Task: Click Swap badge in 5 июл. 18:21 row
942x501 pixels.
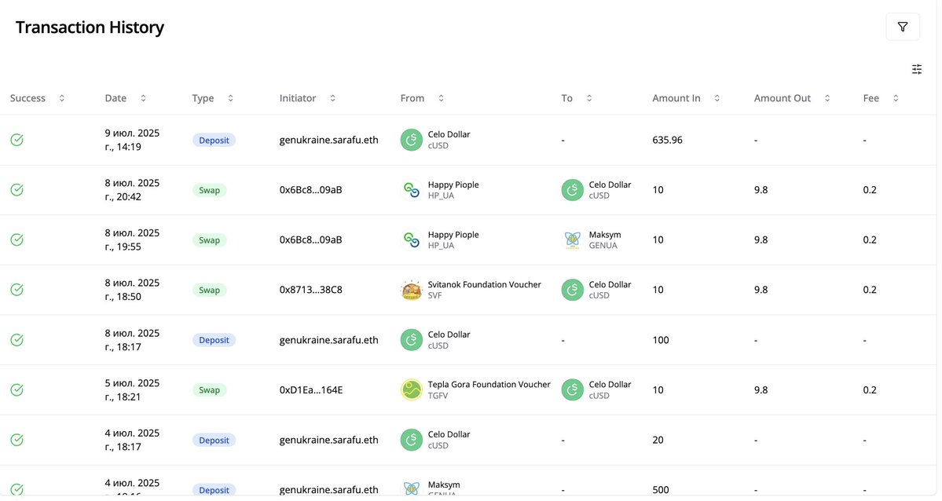Action: (x=209, y=389)
